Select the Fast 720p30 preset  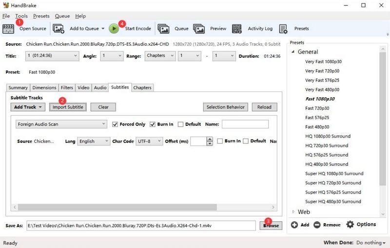(317, 108)
